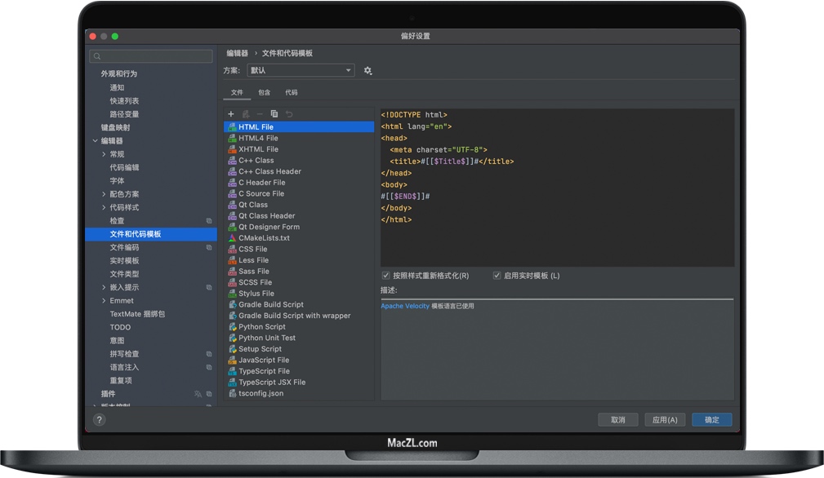
Task: Disable 启用实时模板 checkbox
Action: pyautogui.click(x=497, y=276)
